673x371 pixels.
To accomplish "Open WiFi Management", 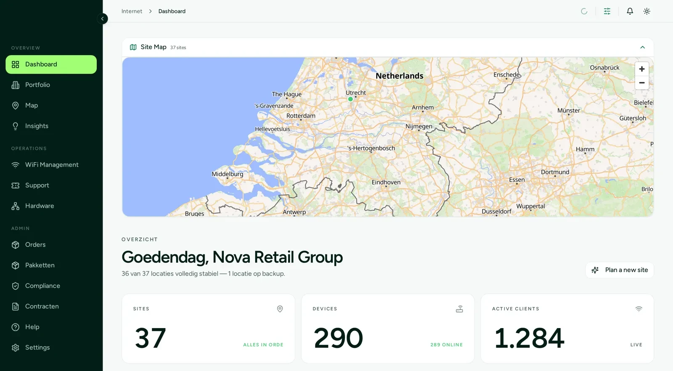I will pos(51,165).
